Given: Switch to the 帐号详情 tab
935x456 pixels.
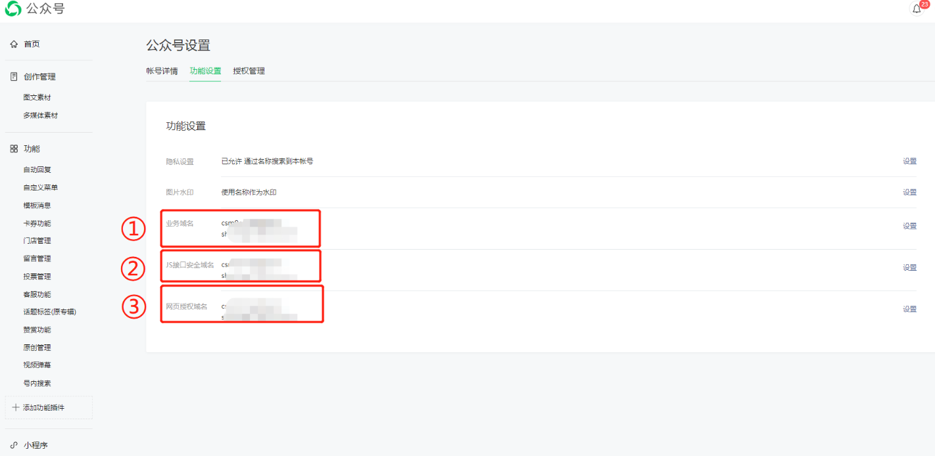Looking at the screenshot, I should point(162,71).
